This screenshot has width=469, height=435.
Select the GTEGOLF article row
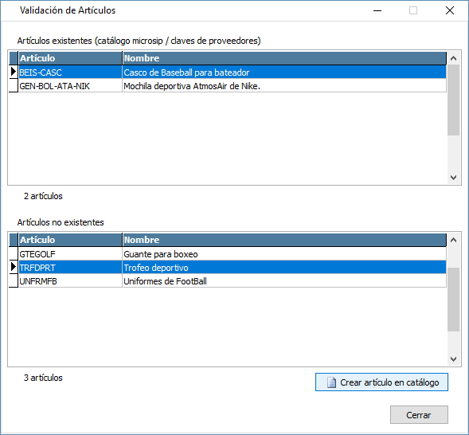[x=228, y=254]
